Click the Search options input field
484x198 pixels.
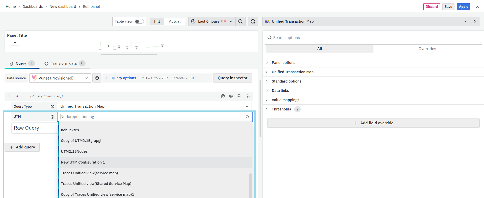373,37
